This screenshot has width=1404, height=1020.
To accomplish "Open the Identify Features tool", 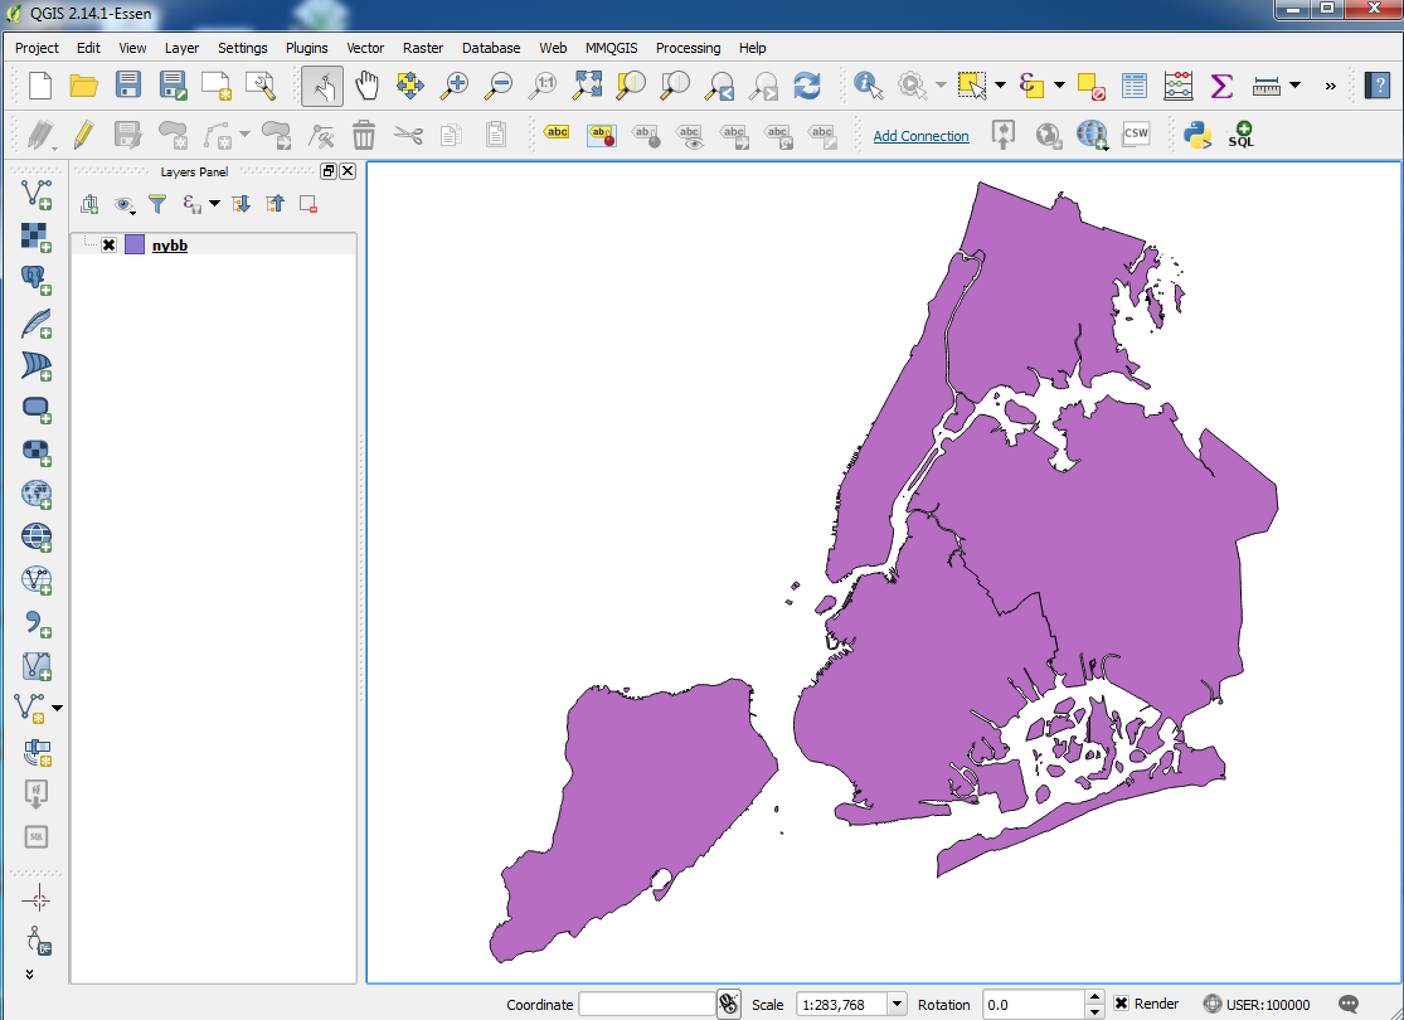I will coord(867,86).
